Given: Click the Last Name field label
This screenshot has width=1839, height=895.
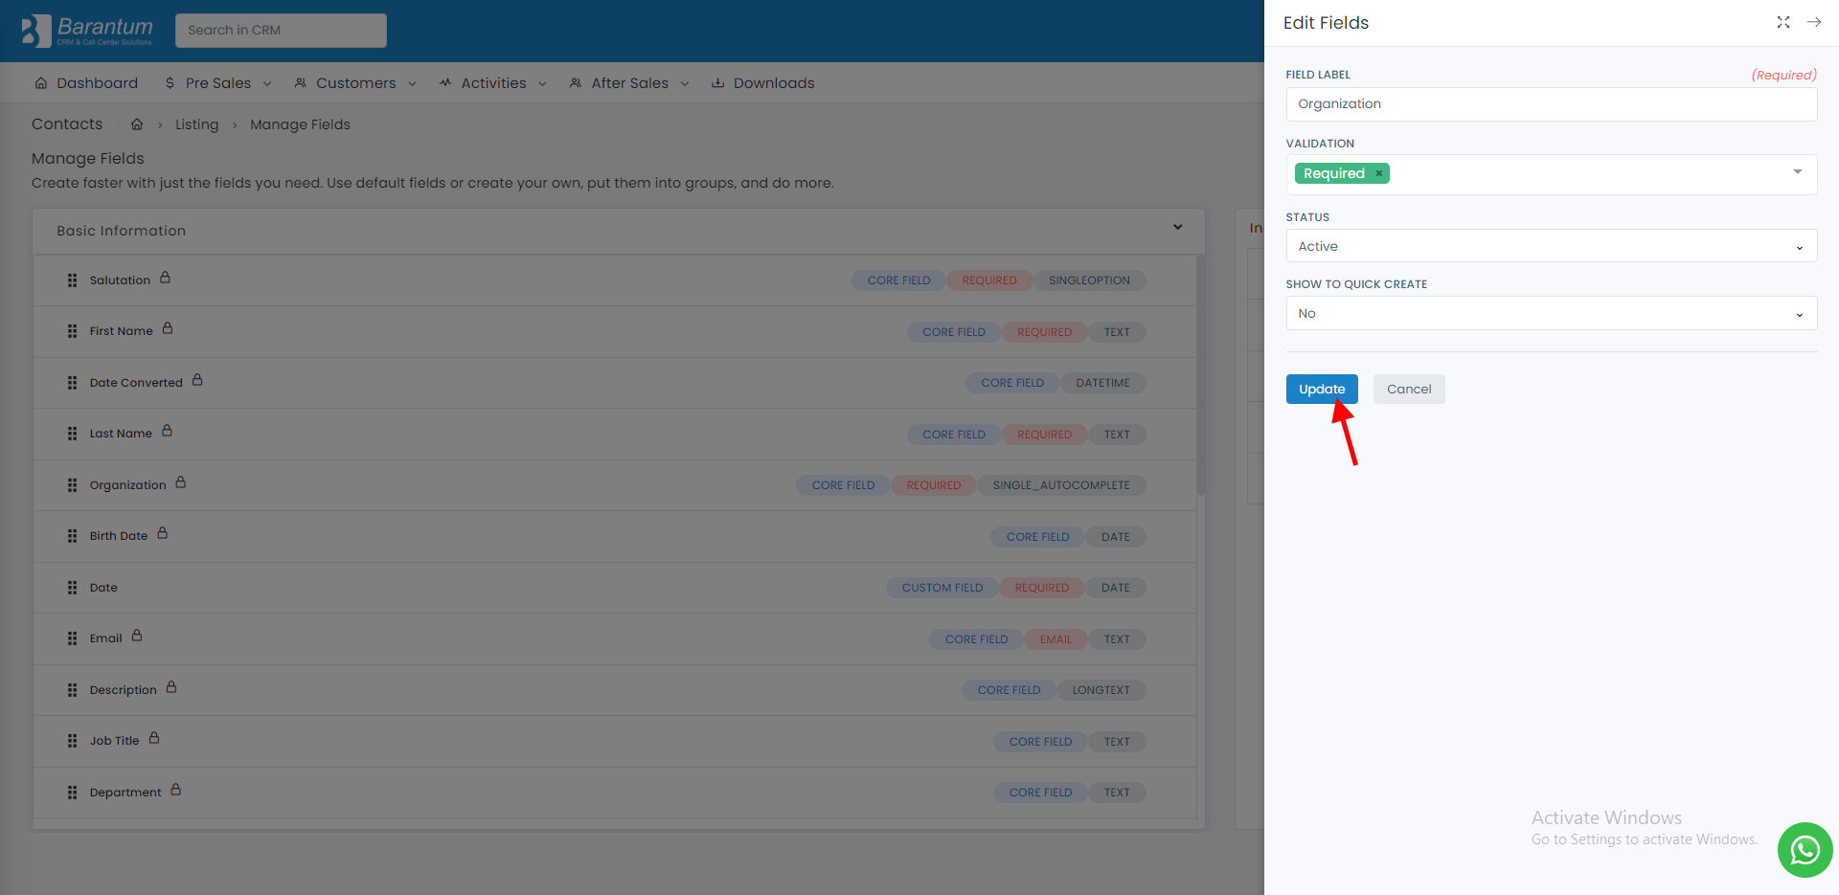Looking at the screenshot, I should point(121,434).
